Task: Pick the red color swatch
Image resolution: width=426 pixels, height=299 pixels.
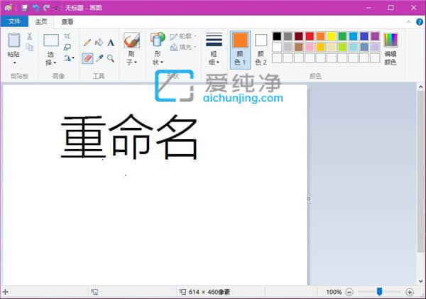Action: (x=310, y=36)
